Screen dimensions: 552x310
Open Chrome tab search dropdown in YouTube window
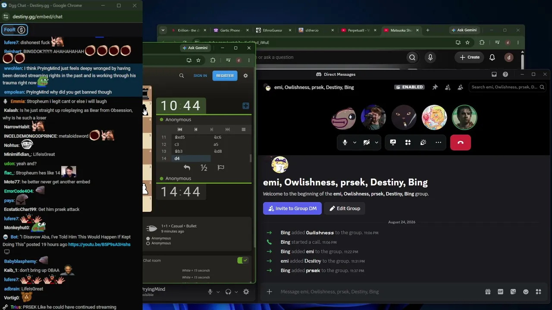coord(163,30)
